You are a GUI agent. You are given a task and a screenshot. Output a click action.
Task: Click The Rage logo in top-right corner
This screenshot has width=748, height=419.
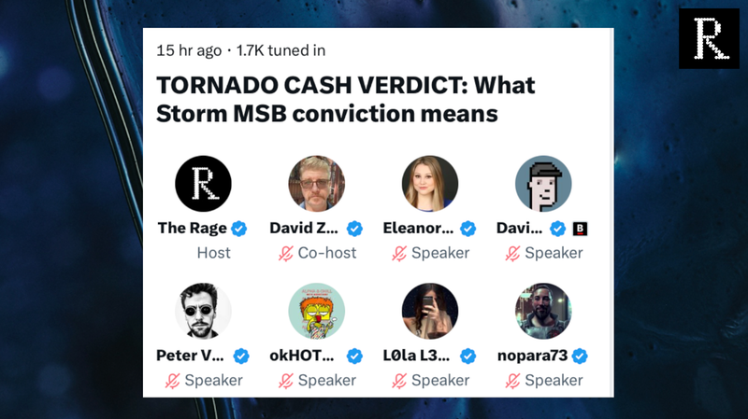pyautogui.click(x=709, y=38)
